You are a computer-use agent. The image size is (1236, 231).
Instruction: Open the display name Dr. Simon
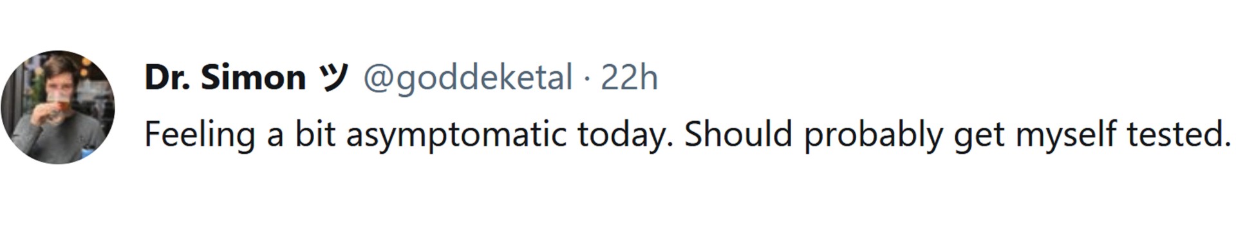225,78
